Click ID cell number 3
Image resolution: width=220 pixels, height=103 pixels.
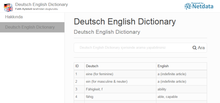(x=79, y=89)
